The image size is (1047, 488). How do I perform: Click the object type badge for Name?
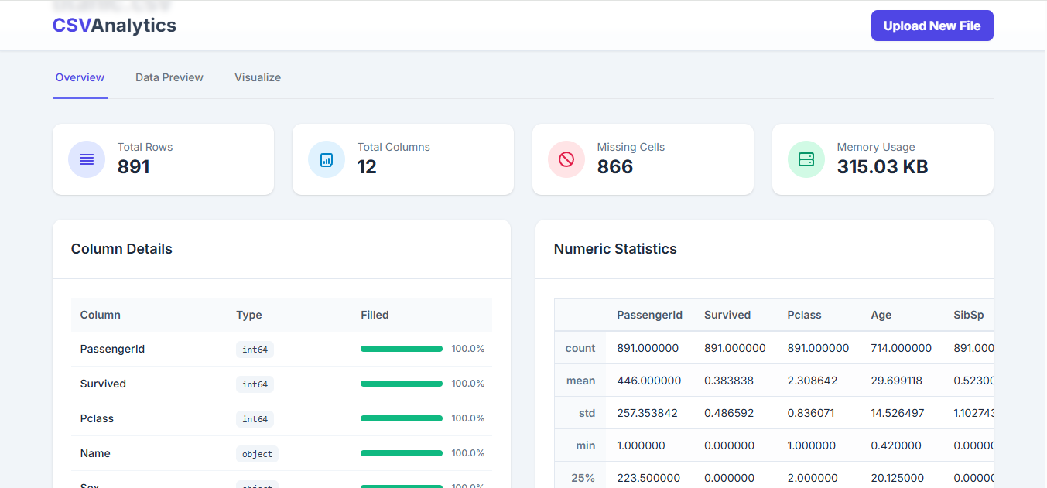[257, 454]
